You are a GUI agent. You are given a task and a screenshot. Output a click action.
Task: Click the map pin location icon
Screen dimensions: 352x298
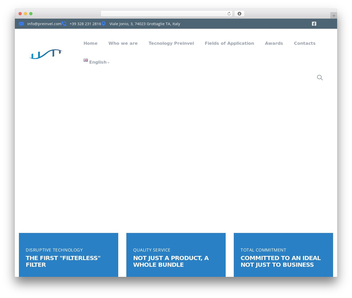pyautogui.click(x=103, y=24)
